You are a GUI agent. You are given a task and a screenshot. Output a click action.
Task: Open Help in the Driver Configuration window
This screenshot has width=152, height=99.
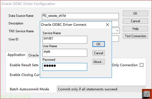click(x=135, y=29)
